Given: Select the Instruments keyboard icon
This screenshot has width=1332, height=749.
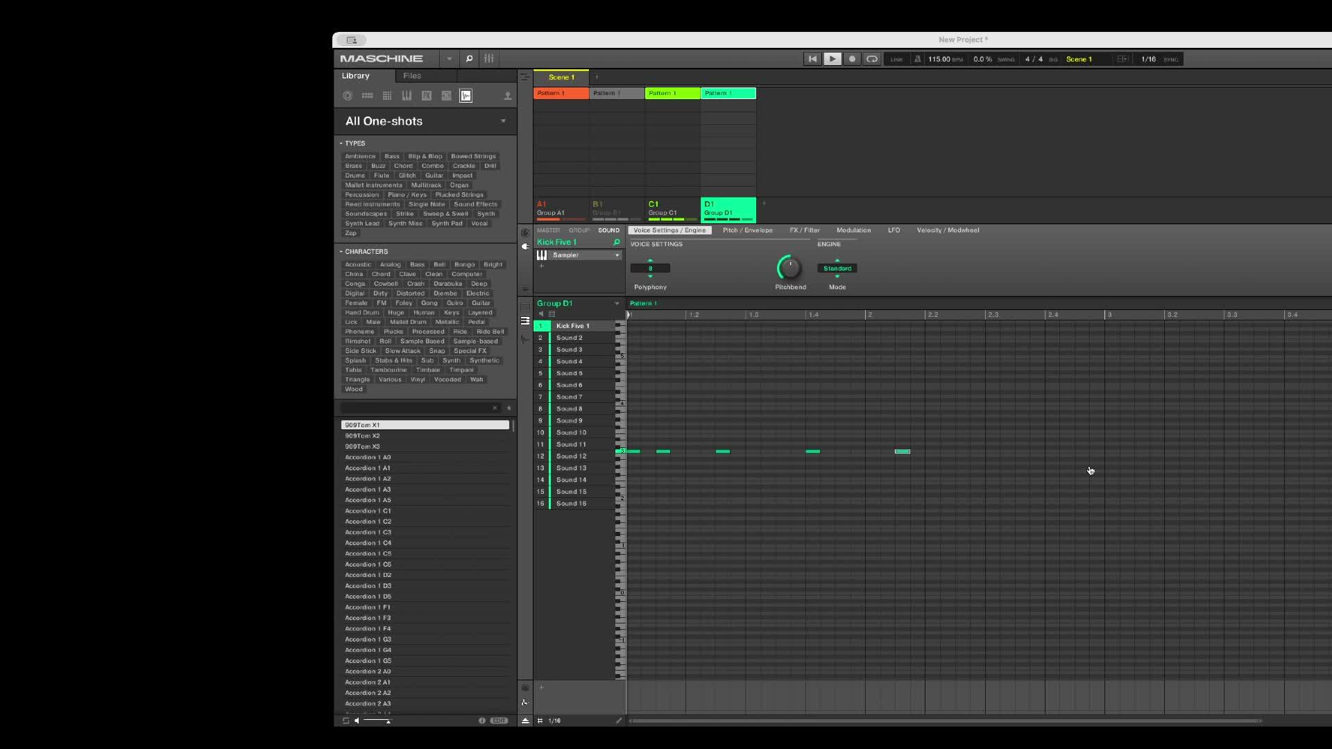Looking at the screenshot, I should (x=407, y=96).
